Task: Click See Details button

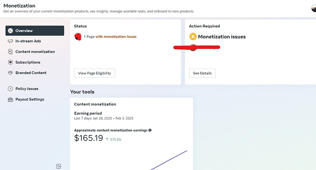Action: (x=202, y=73)
